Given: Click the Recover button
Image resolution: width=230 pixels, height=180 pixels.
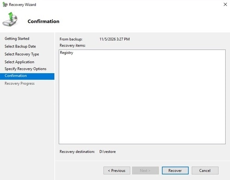Looking at the screenshot, I should [175, 170].
